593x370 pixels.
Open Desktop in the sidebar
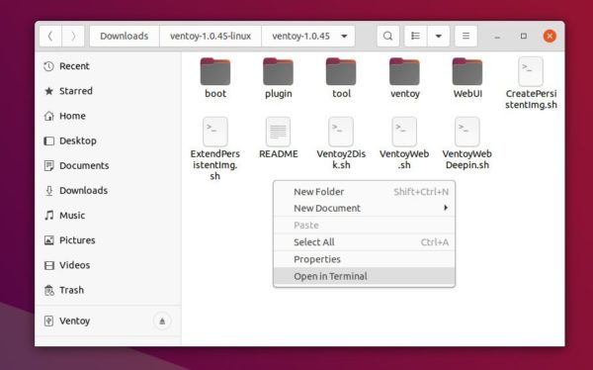tap(108, 140)
